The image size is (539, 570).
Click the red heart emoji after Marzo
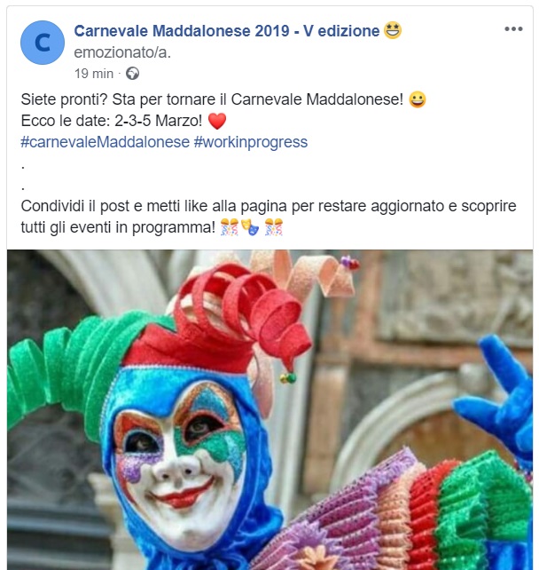pyautogui.click(x=217, y=121)
